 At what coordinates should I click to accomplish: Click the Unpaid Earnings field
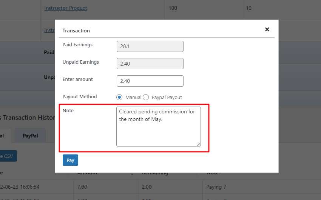pos(150,64)
